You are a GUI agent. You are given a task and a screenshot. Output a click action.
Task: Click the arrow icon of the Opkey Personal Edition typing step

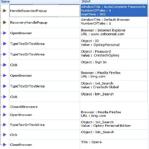click(5, 125)
